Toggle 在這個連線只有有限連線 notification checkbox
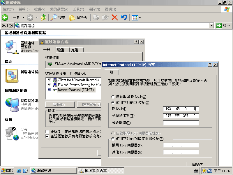The width and height of the screenshot is (233, 175). click(47, 136)
